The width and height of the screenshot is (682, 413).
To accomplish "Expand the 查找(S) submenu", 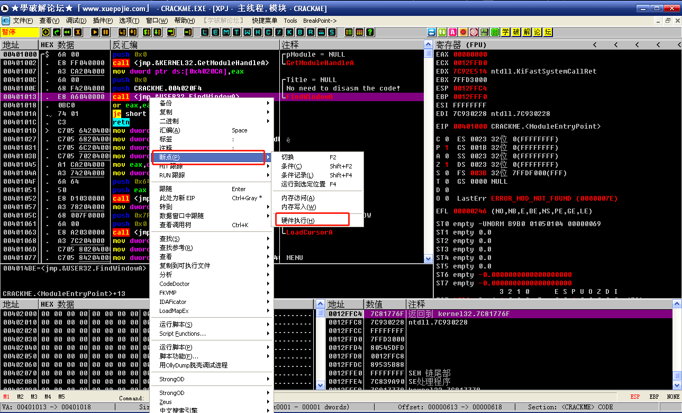I will (212, 239).
